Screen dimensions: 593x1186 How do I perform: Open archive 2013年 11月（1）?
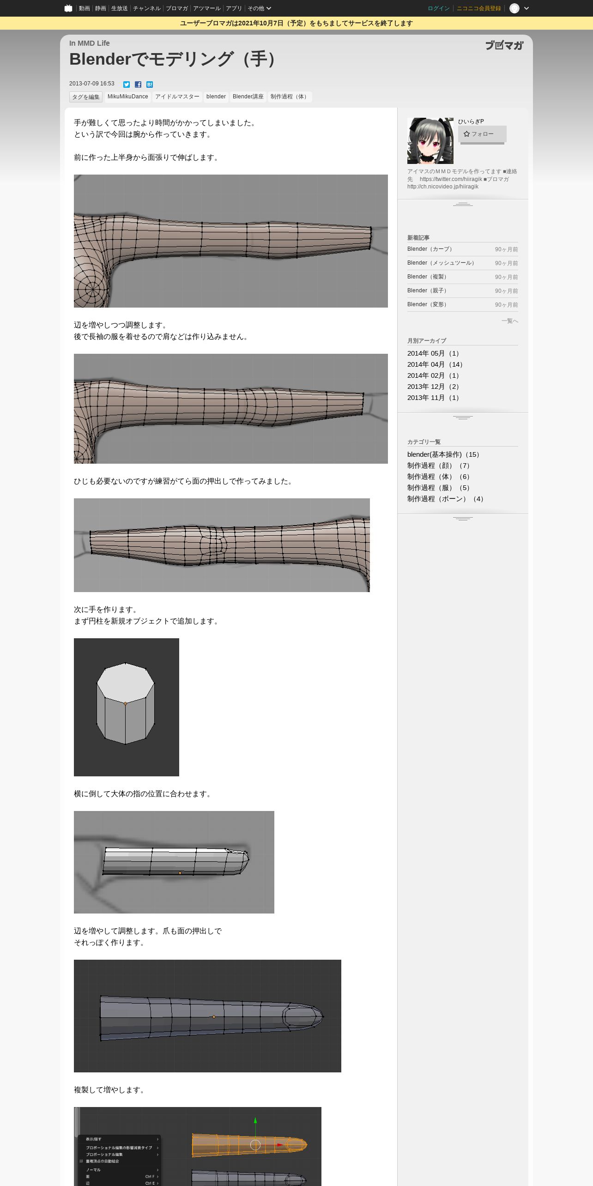435,398
